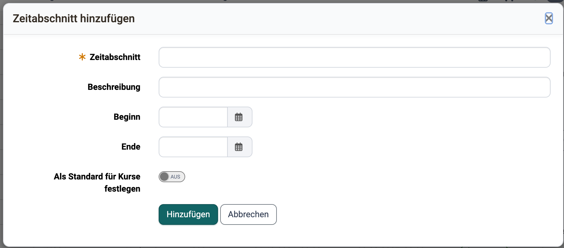
Task: Close the Zeitabschnitt hinzufügen dialog
Action: [x=549, y=18]
